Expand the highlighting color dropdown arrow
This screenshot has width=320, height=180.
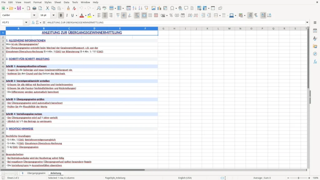point(93,16)
